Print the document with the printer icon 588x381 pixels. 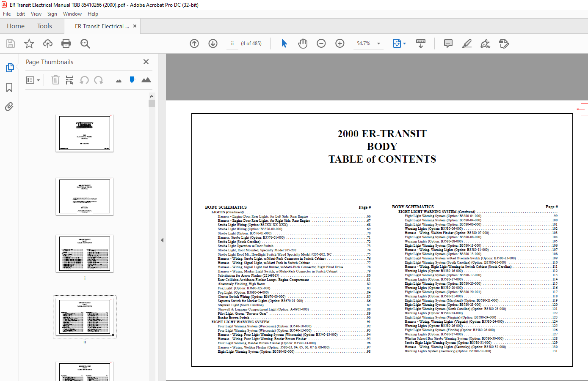tap(66, 44)
